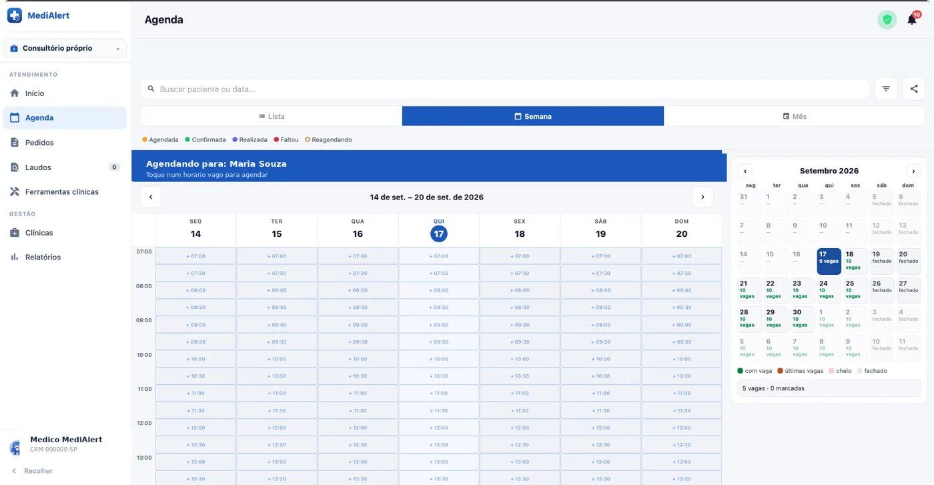The height and width of the screenshot is (485, 934).
Task: Click the orange Agendada legend dot
Action: [x=145, y=140]
